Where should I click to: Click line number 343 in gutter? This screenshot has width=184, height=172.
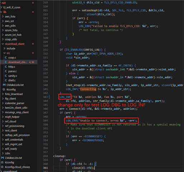(45, 97)
